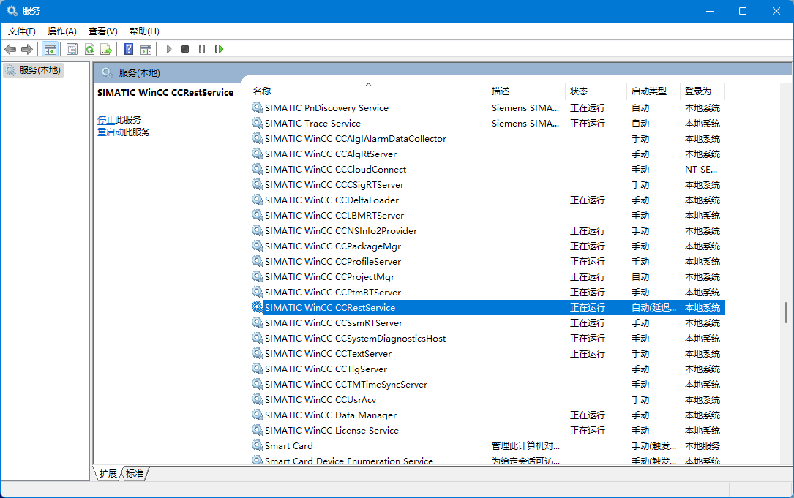Click the 重启动 link to restart the service
This screenshot has width=794, height=498.
point(111,132)
